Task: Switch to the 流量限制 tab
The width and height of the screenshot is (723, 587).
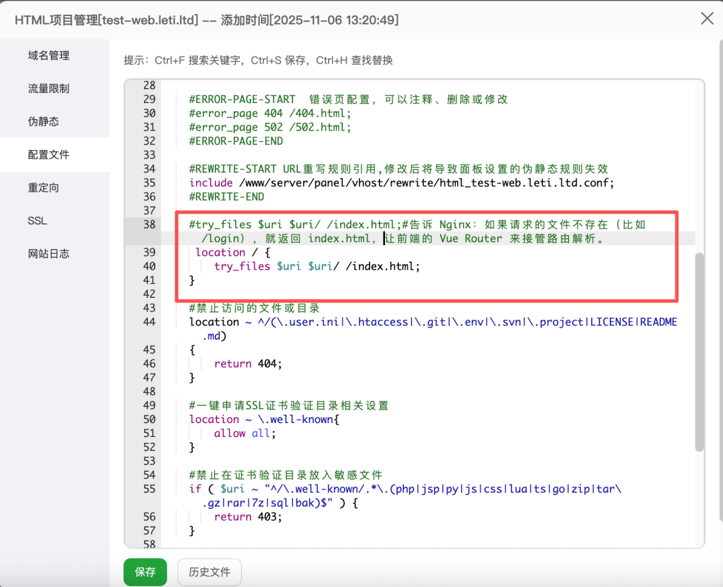Action: pos(48,88)
